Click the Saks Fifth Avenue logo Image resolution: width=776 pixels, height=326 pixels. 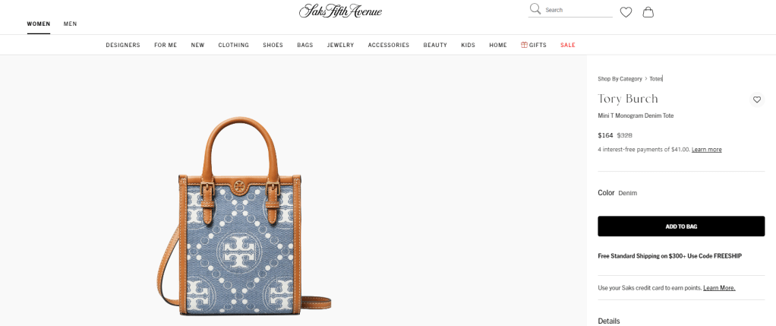coord(340,11)
